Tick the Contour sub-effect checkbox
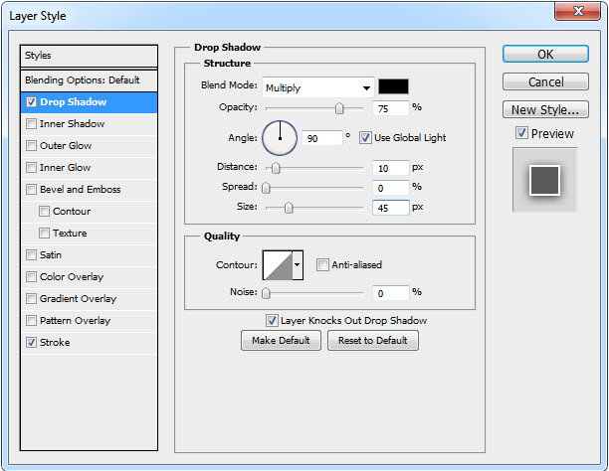This screenshot has width=609, height=471. 44,212
